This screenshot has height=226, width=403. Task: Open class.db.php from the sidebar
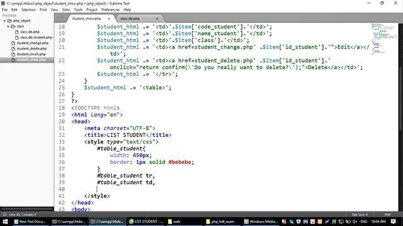click(30, 32)
